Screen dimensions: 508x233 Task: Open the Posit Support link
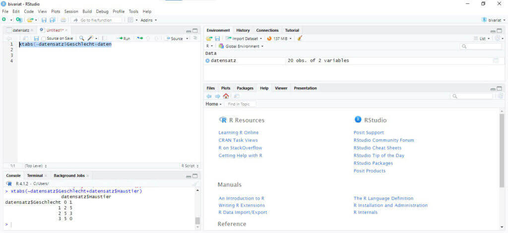[x=369, y=132]
